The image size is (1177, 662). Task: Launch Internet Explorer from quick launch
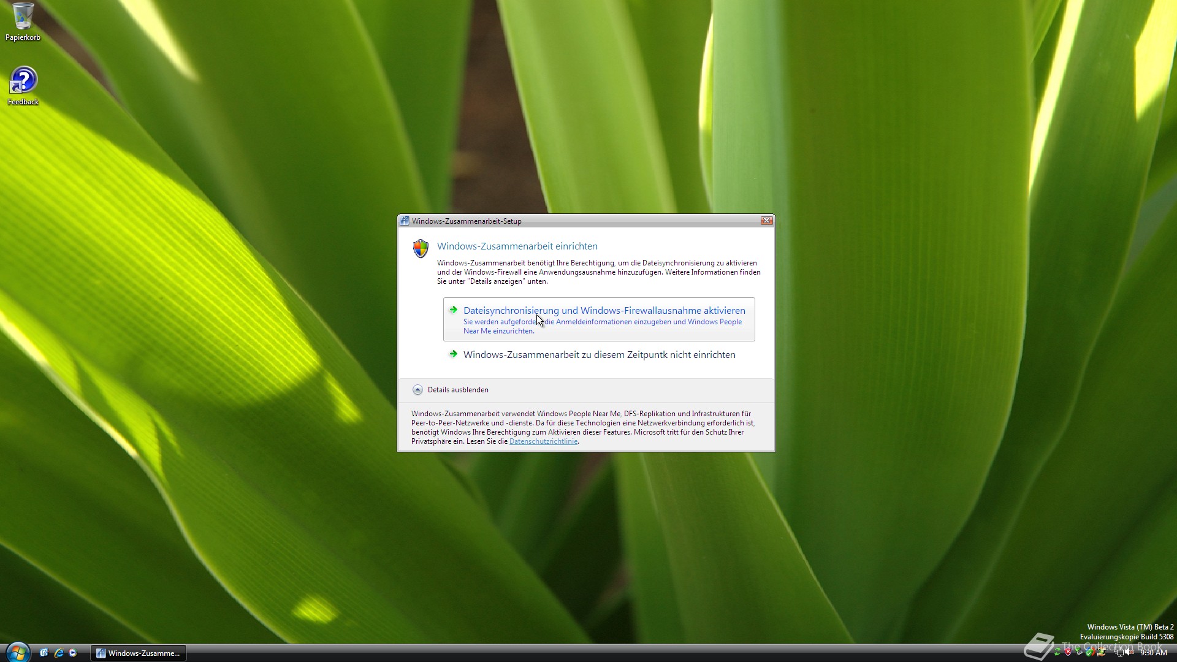pyautogui.click(x=59, y=653)
